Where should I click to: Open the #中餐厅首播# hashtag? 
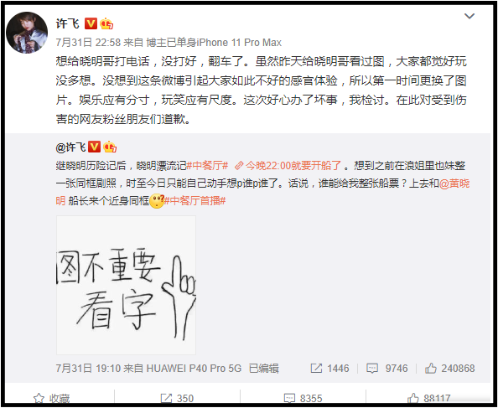coord(195,201)
